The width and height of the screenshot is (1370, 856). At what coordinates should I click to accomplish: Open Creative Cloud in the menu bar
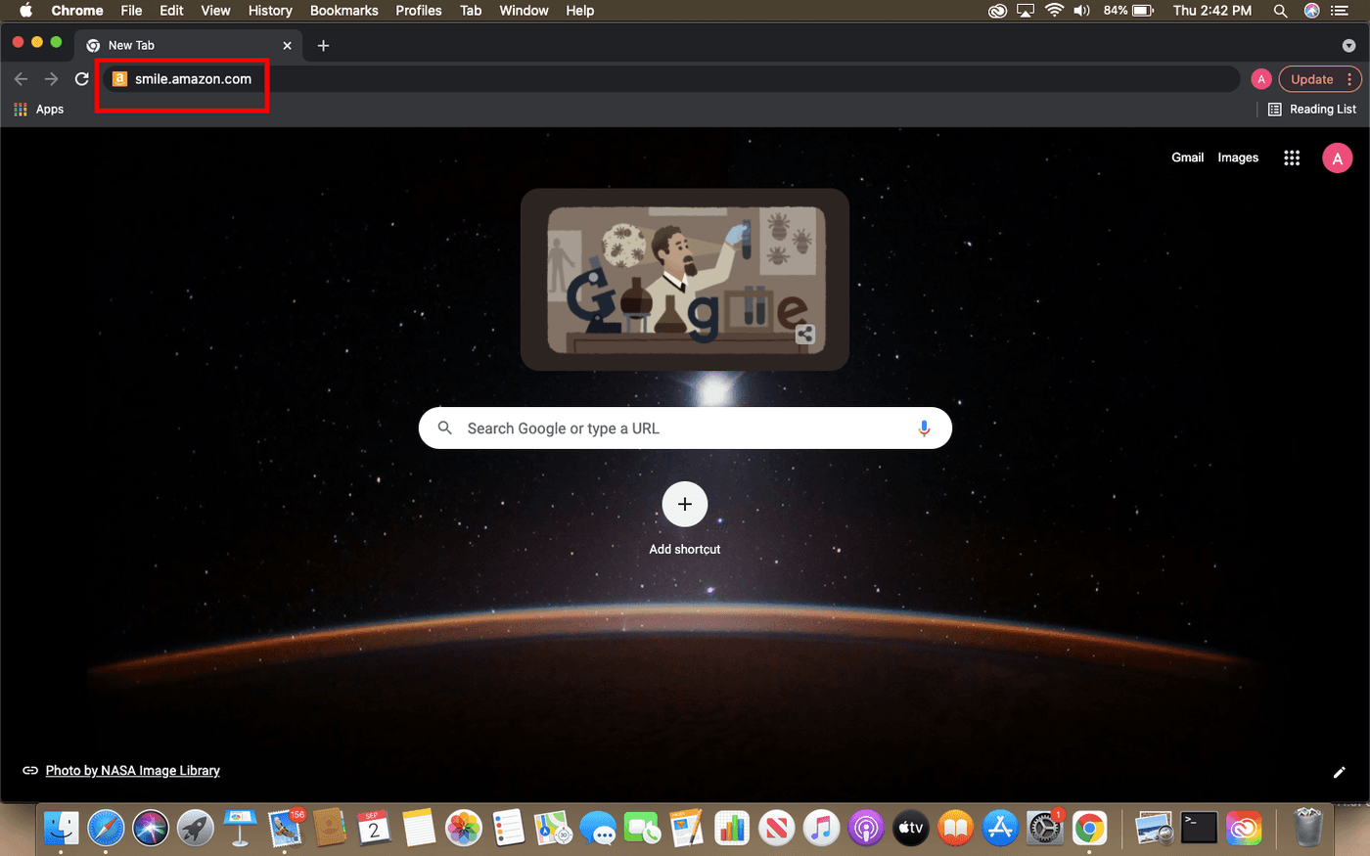coord(997,11)
